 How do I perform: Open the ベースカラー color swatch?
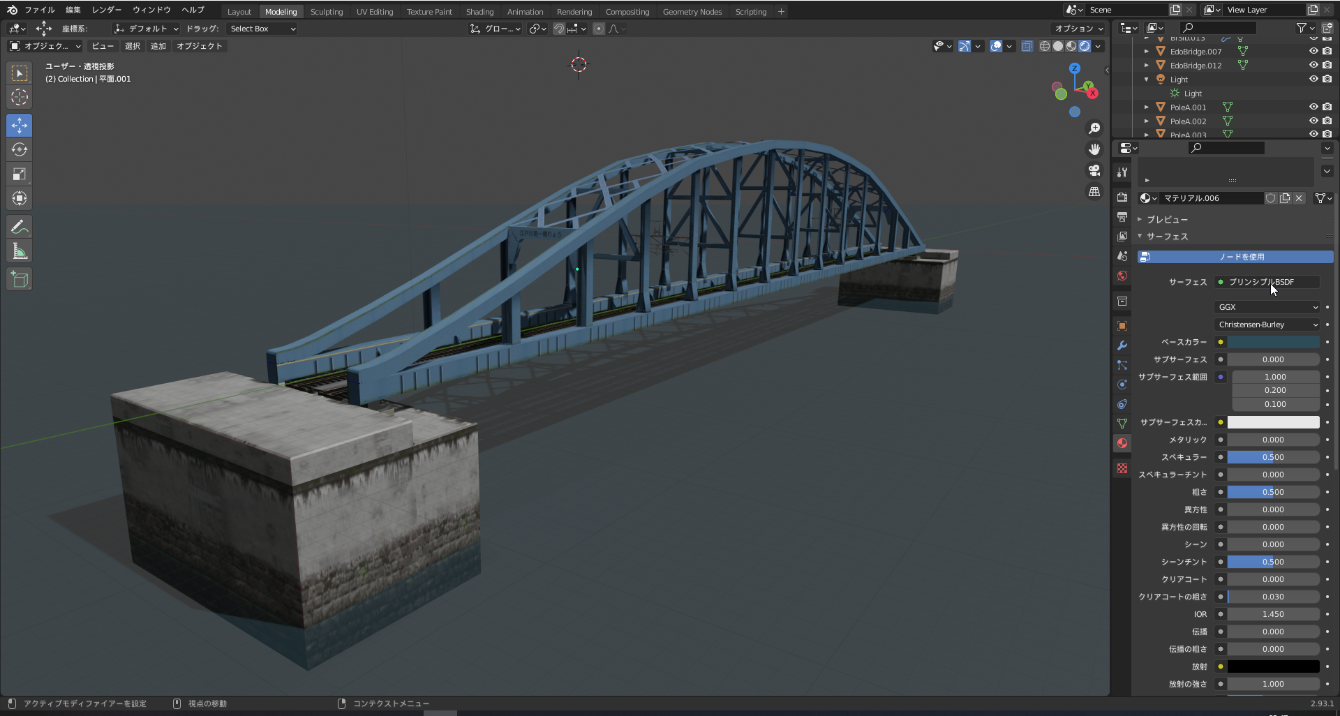pyautogui.click(x=1273, y=342)
